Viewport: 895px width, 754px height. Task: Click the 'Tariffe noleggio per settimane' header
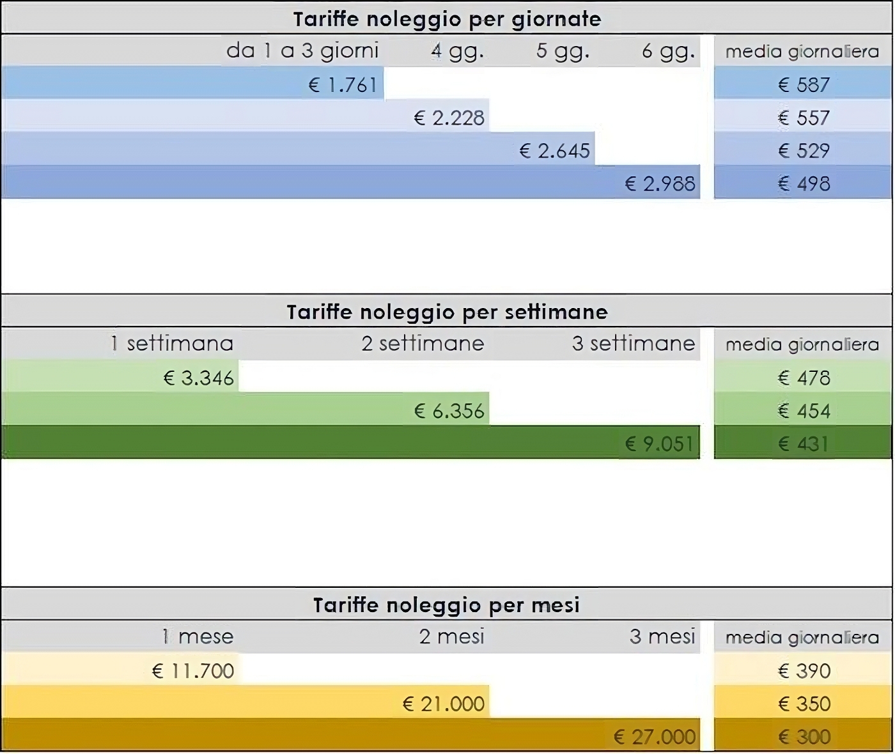point(447,312)
